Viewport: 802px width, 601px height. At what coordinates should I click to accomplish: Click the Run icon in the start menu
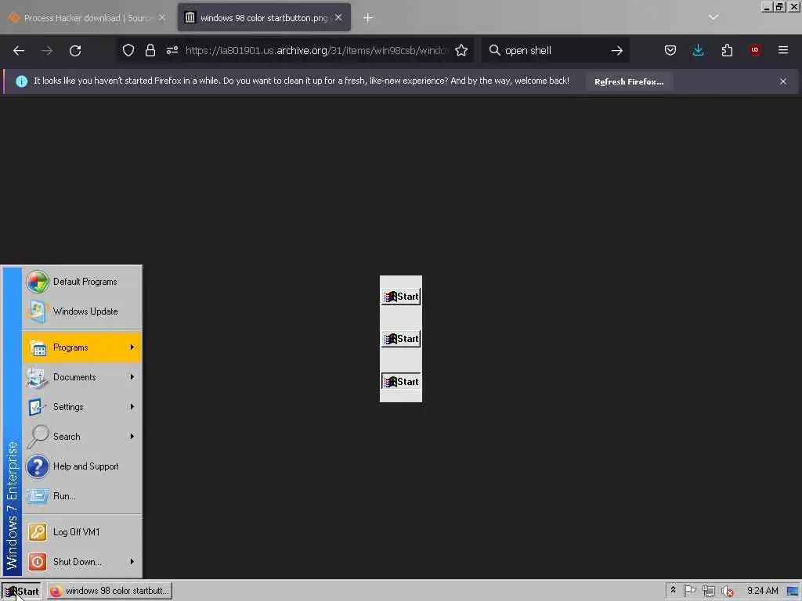(38, 495)
